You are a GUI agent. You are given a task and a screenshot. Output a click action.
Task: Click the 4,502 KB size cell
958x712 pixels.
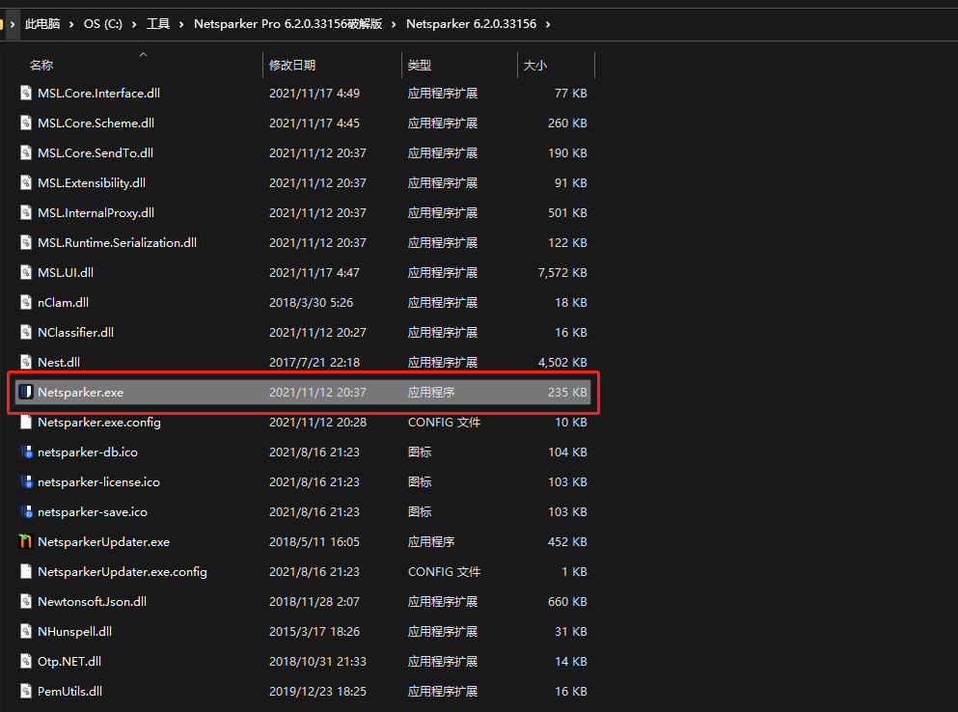pyautogui.click(x=562, y=363)
